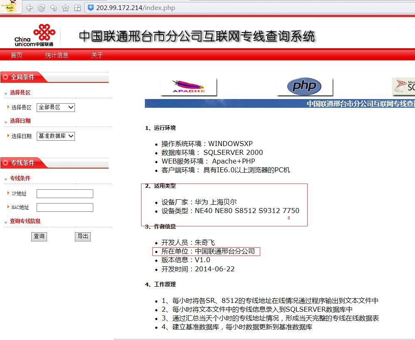Click the 选择县区 red section heading

20,93
